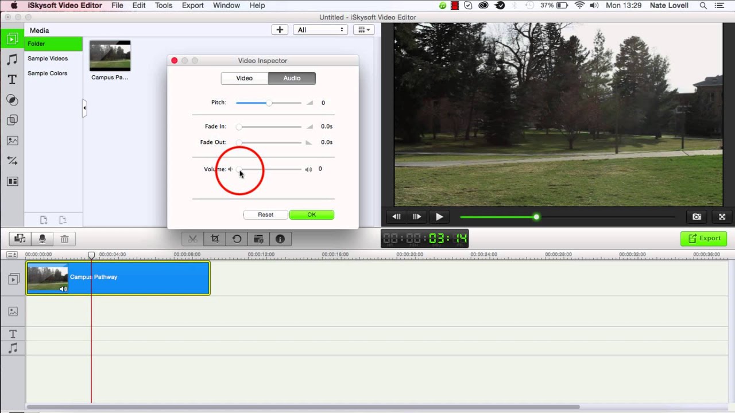Screen dimensions: 735x413
Task: Click the add media plus button
Action: click(x=280, y=30)
